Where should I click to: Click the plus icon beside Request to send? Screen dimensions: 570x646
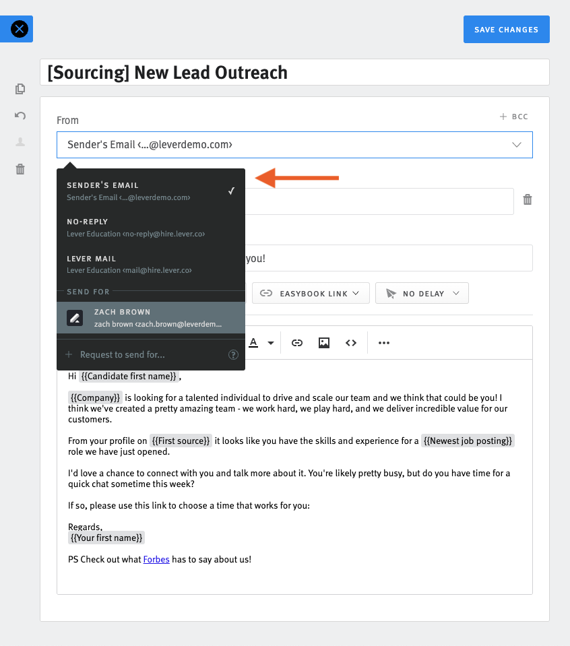(69, 355)
